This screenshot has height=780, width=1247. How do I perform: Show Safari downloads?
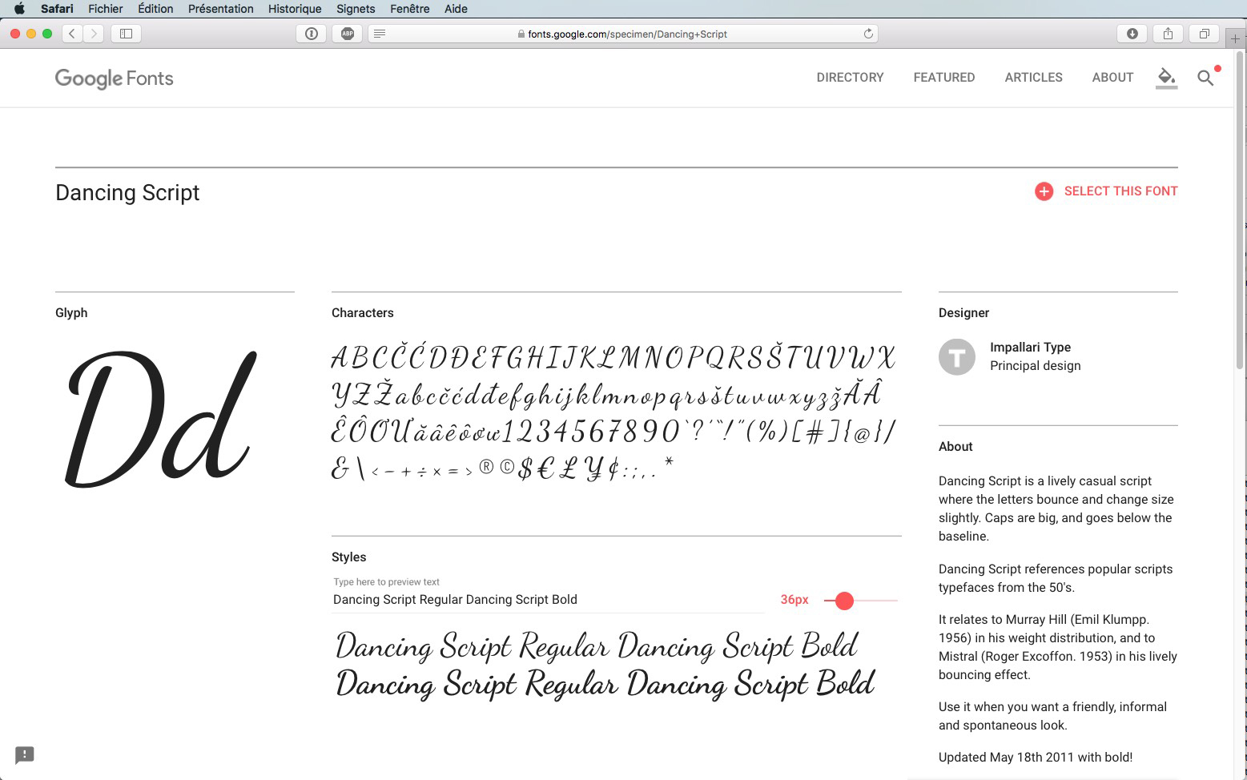[1132, 34]
